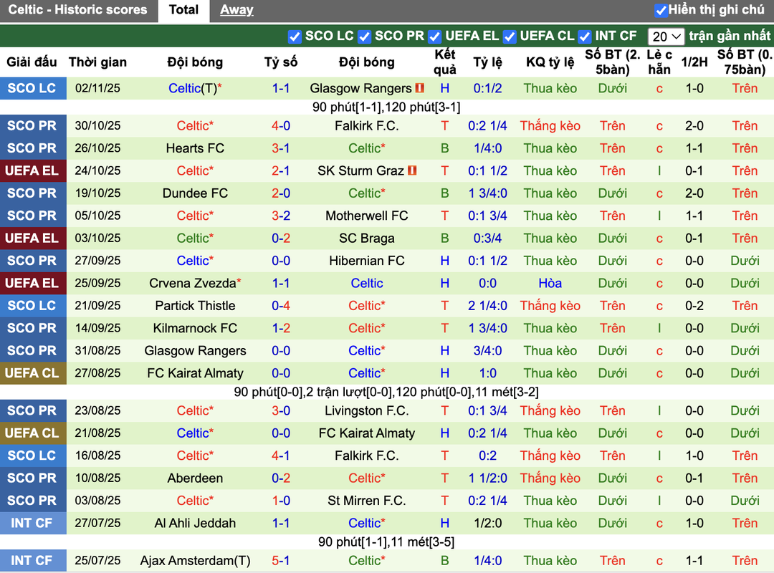Click the 2-1 score versus SK Sturm Graz
This screenshot has height=573, width=774.
[x=281, y=170]
